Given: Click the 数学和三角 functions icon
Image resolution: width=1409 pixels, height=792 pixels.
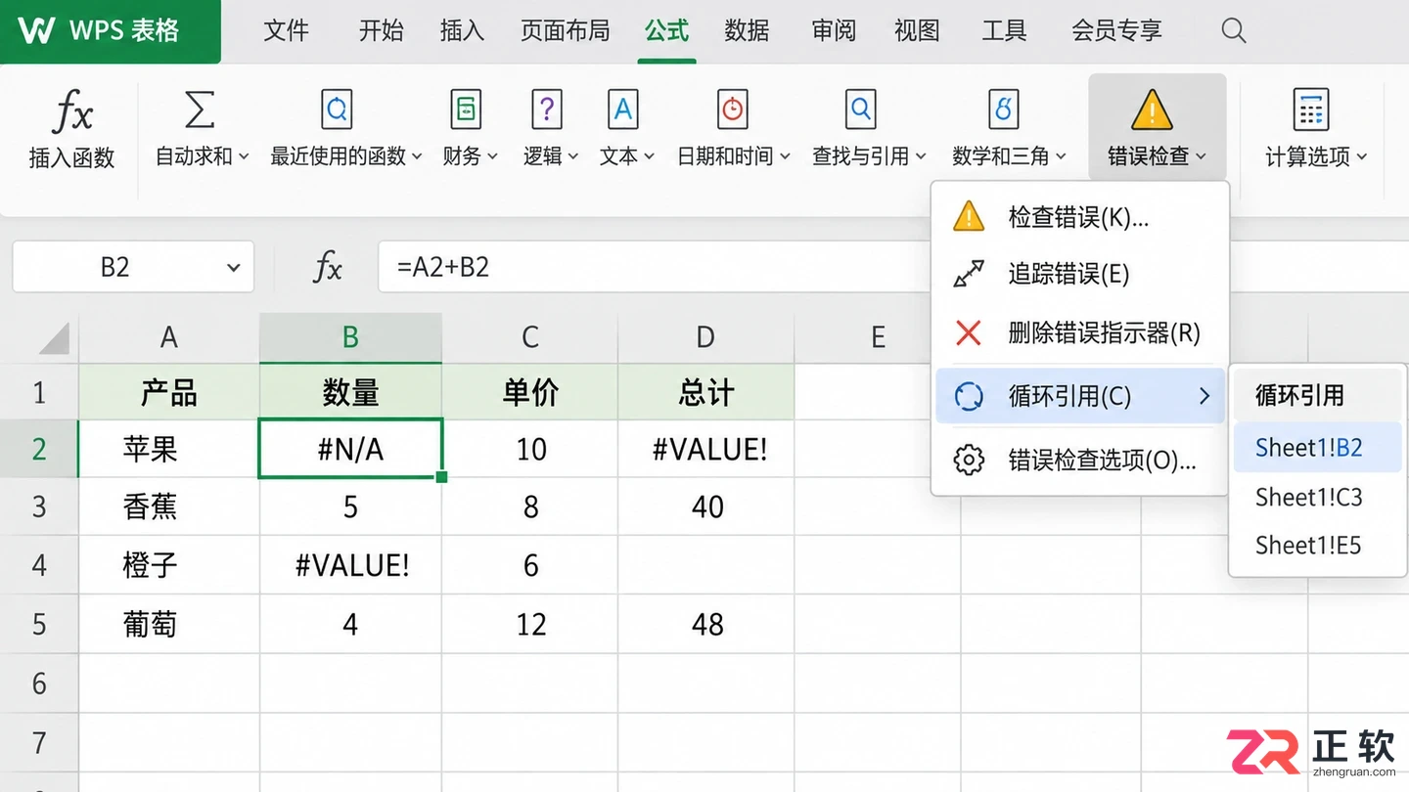Looking at the screenshot, I should [x=1004, y=110].
